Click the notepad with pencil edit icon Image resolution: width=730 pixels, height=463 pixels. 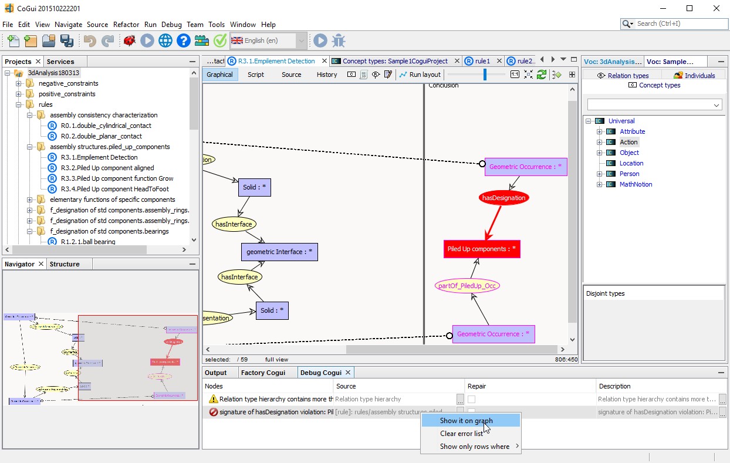[x=388, y=75]
